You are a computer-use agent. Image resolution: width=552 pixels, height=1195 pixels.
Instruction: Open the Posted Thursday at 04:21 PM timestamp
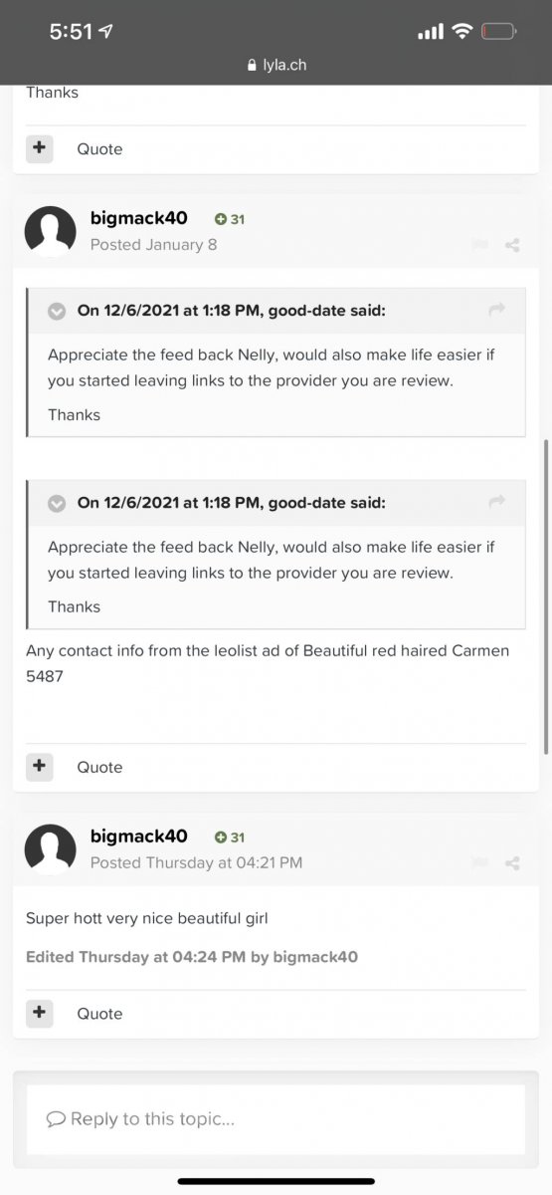pyautogui.click(x=196, y=862)
